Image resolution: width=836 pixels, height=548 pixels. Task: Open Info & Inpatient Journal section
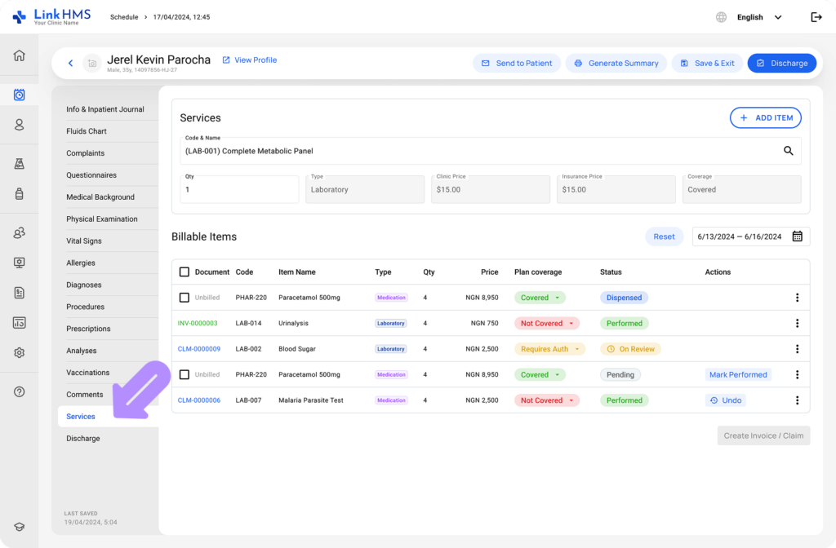105,109
